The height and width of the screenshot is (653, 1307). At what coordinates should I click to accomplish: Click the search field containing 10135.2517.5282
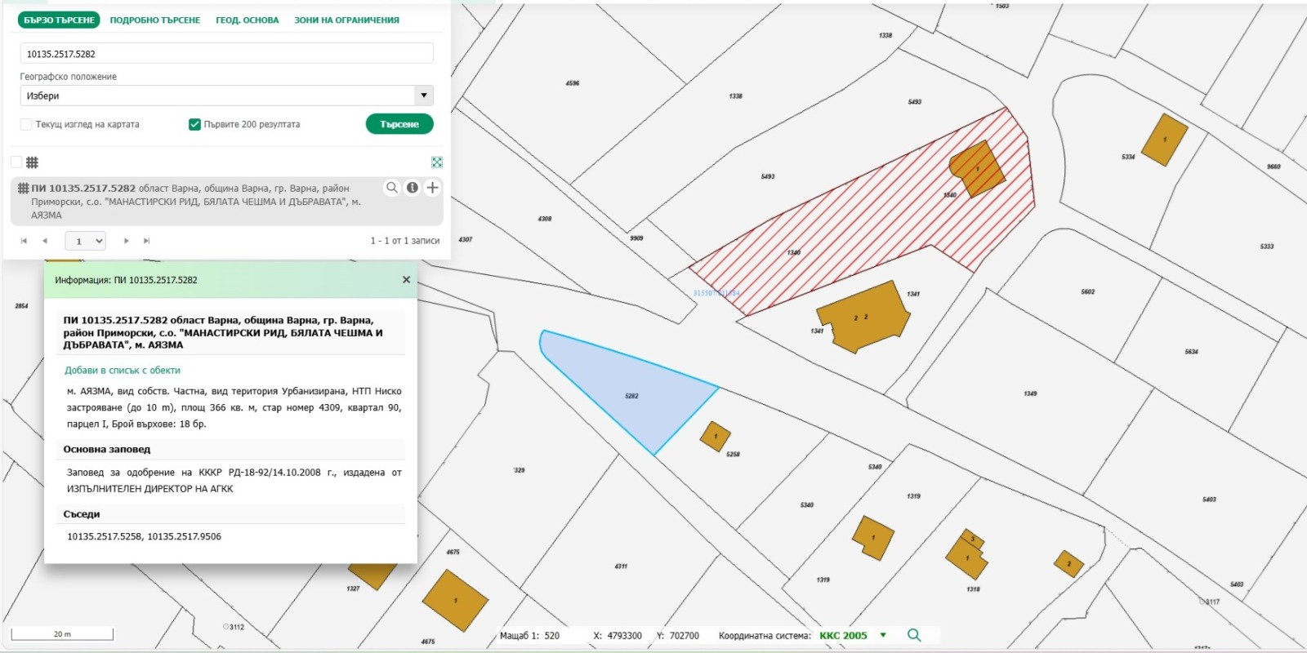tap(226, 54)
